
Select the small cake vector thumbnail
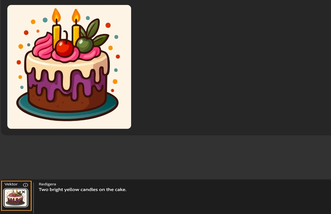(16, 197)
